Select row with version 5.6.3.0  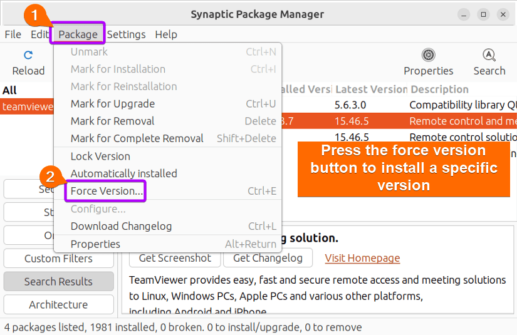399,105
